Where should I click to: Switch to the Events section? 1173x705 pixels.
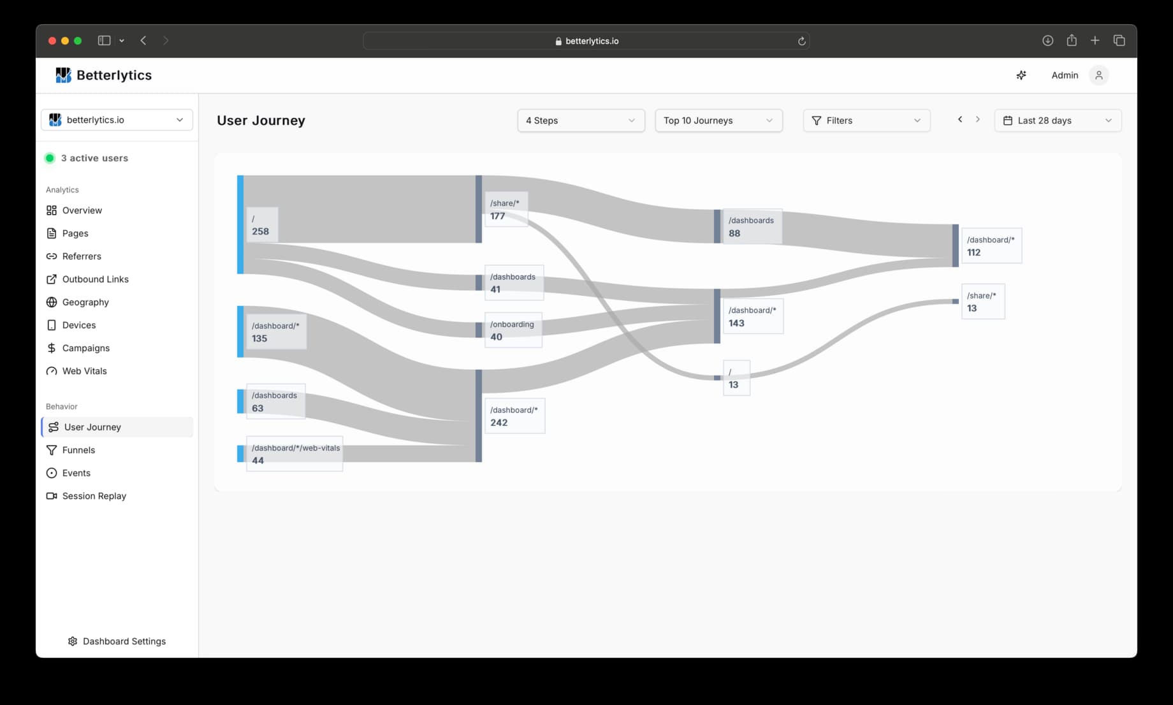[75, 472]
